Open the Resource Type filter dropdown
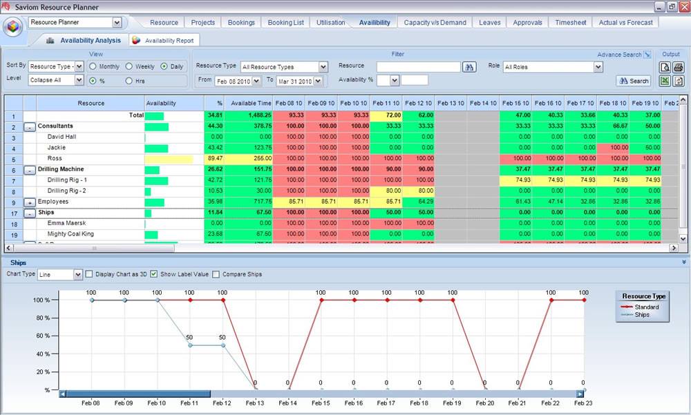Image resolution: width=691 pixels, height=415 pixels. [323, 67]
